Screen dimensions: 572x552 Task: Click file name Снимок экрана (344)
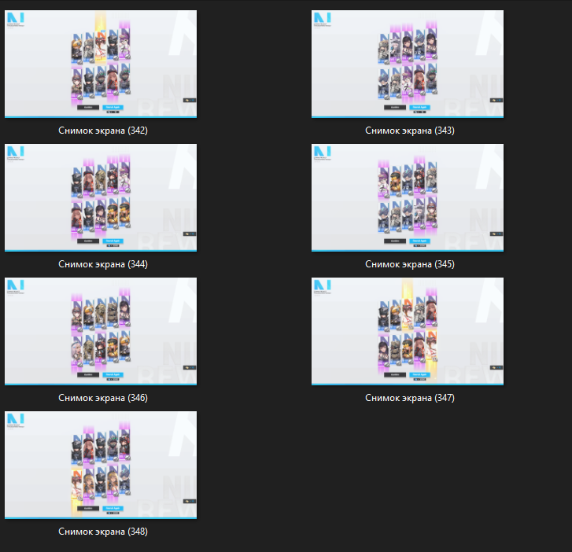tap(103, 264)
